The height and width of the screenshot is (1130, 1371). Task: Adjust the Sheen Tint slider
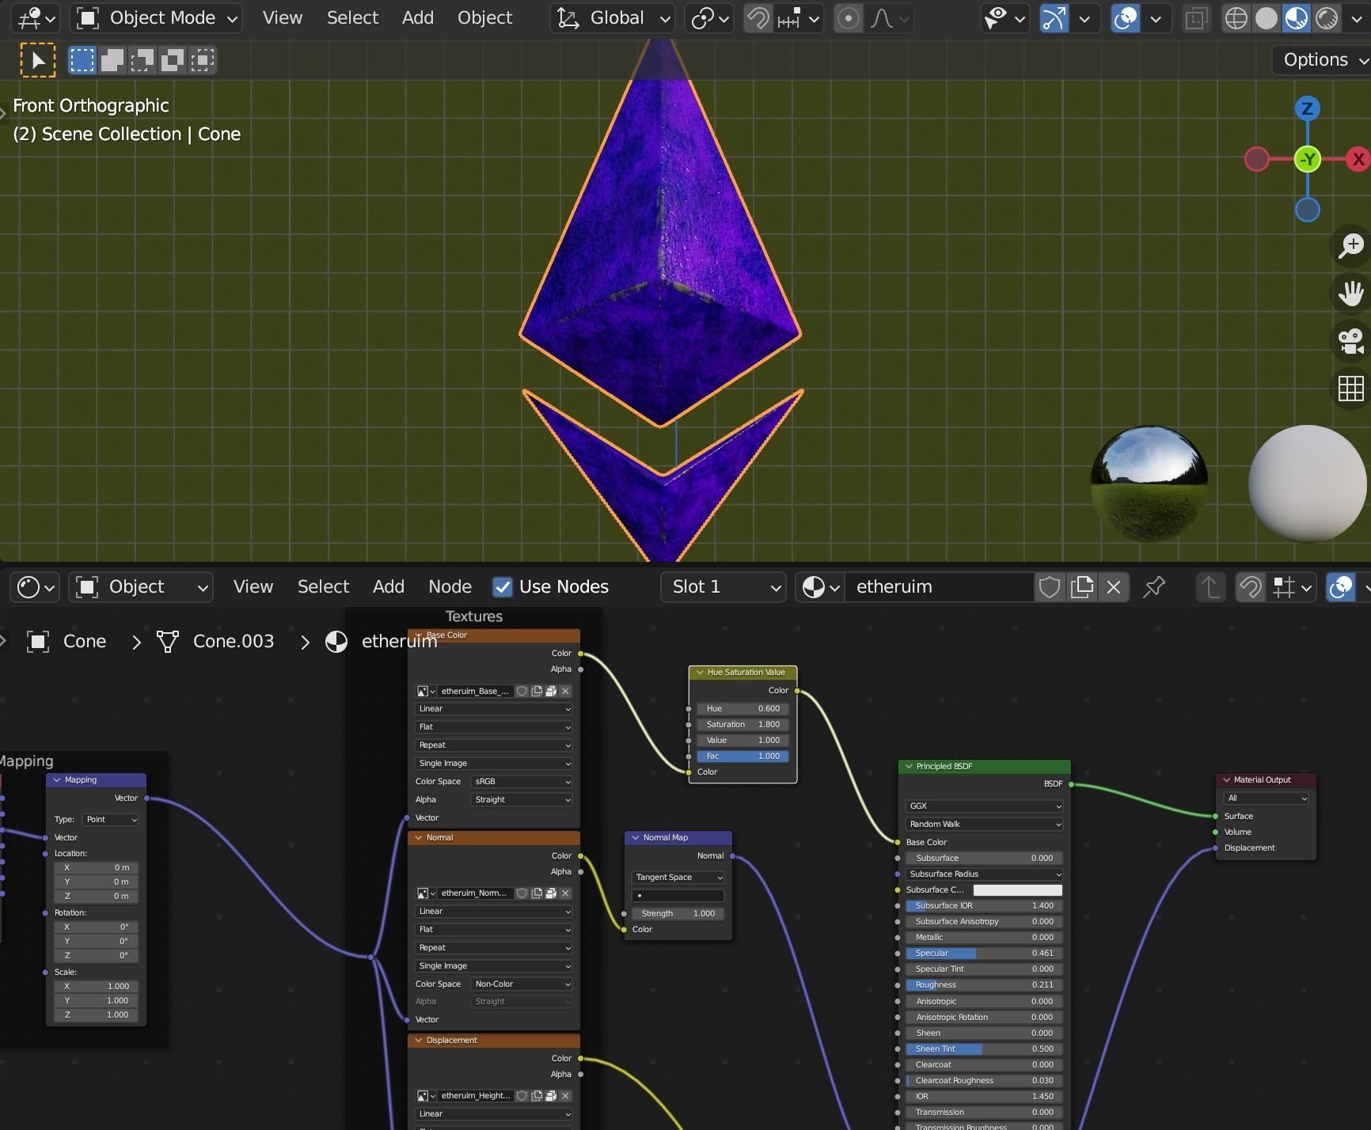point(984,1049)
